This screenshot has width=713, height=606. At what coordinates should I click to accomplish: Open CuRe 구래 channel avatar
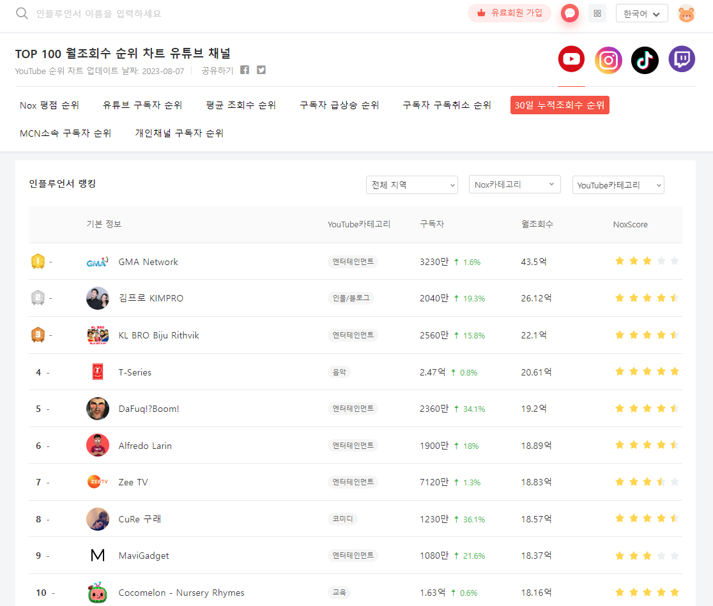pos(97,519)
